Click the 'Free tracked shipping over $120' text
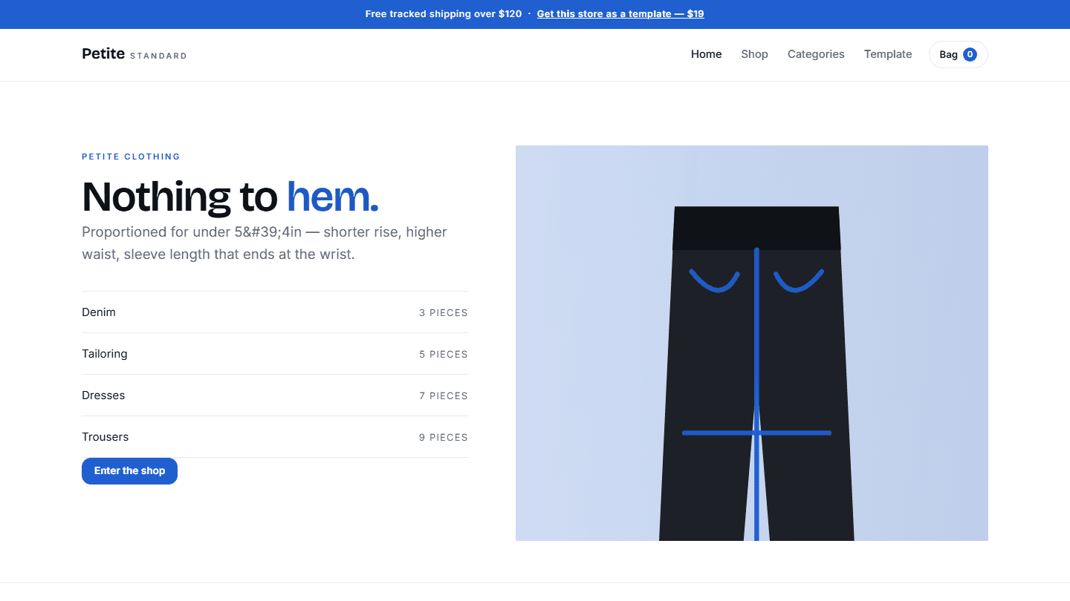Viewport: 1070px width, 601px height. (444, 14)
